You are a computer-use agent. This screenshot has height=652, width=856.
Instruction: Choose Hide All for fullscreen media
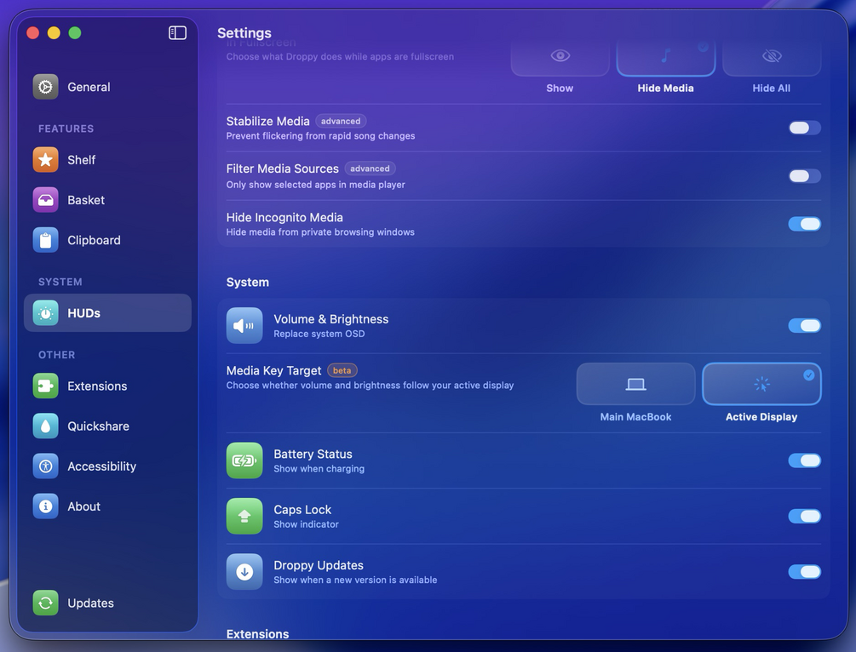tap(772, 55)
